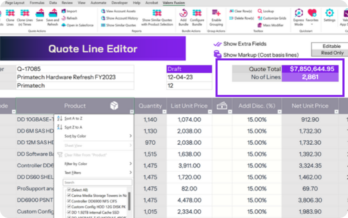Screen dimensions: 348x218
Task: Select quantity cell 1,140
Action: pos(150,119)
